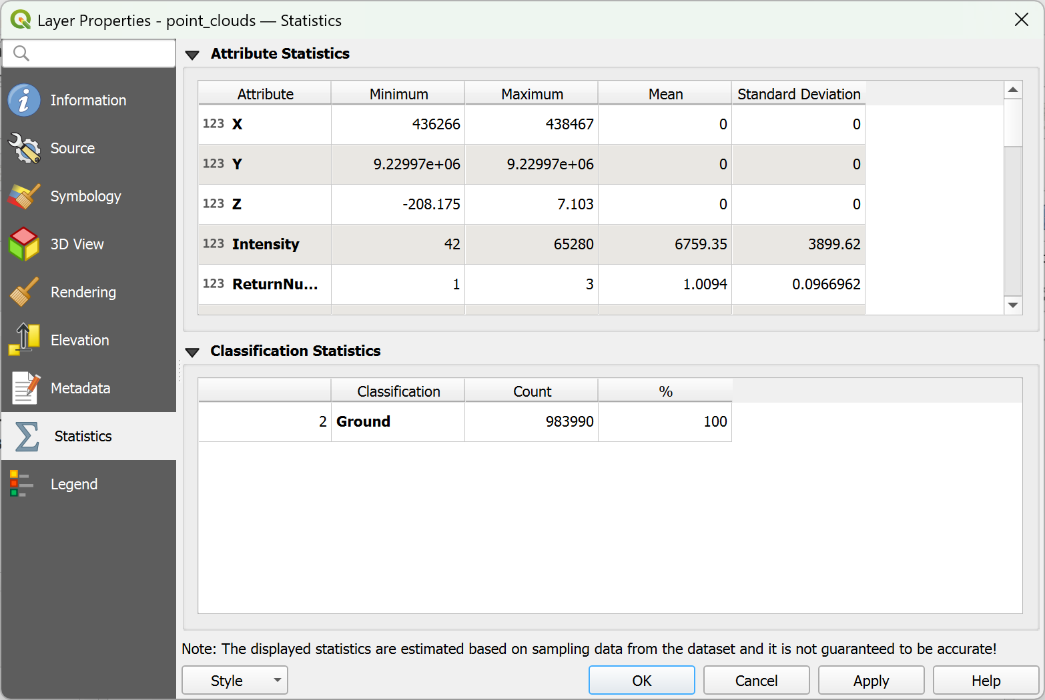Click the Information page icon
The image size is (1045, 700).
(25, 100)
